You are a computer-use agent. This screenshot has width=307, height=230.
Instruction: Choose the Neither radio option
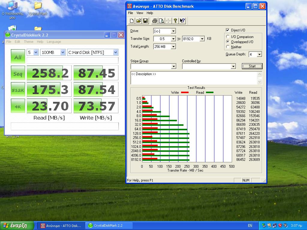click(228, 47)
